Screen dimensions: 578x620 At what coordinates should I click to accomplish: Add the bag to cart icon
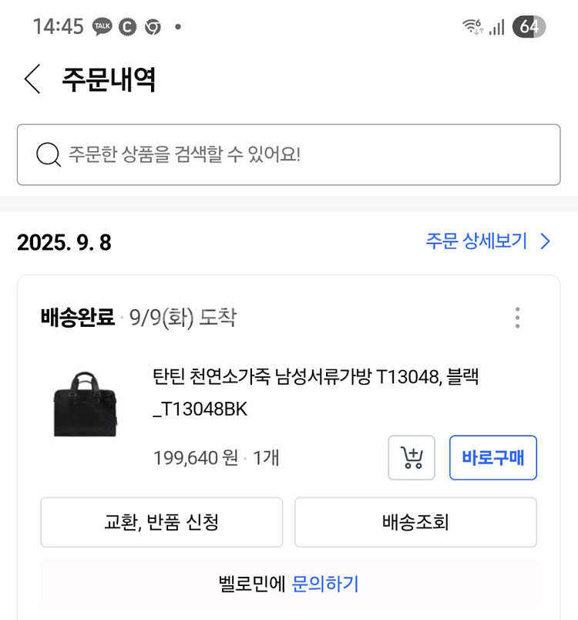pyautogui.click(x=412, y=458)
